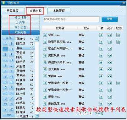Download the song 背叛.wma
The image size is (127, 120).
tap(101, 35)
